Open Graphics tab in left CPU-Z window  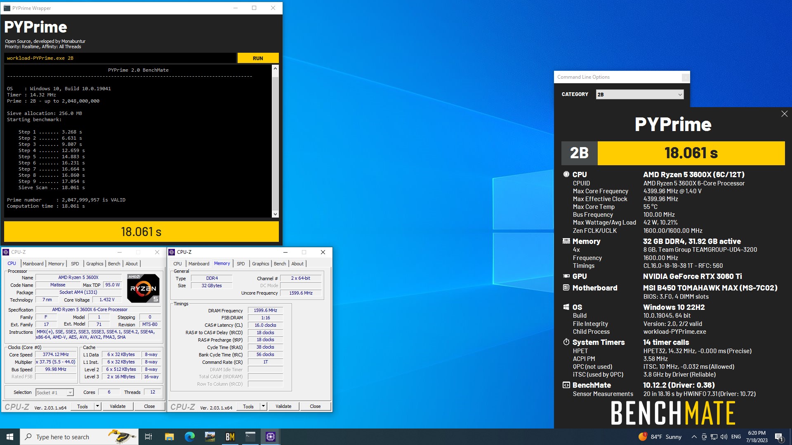94,264
